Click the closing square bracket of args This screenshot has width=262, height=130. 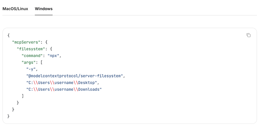23,96
